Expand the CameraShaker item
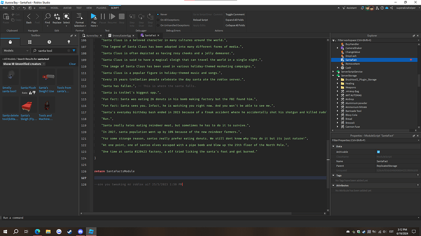This screenshot has width=421, height=236. [338, 48]
